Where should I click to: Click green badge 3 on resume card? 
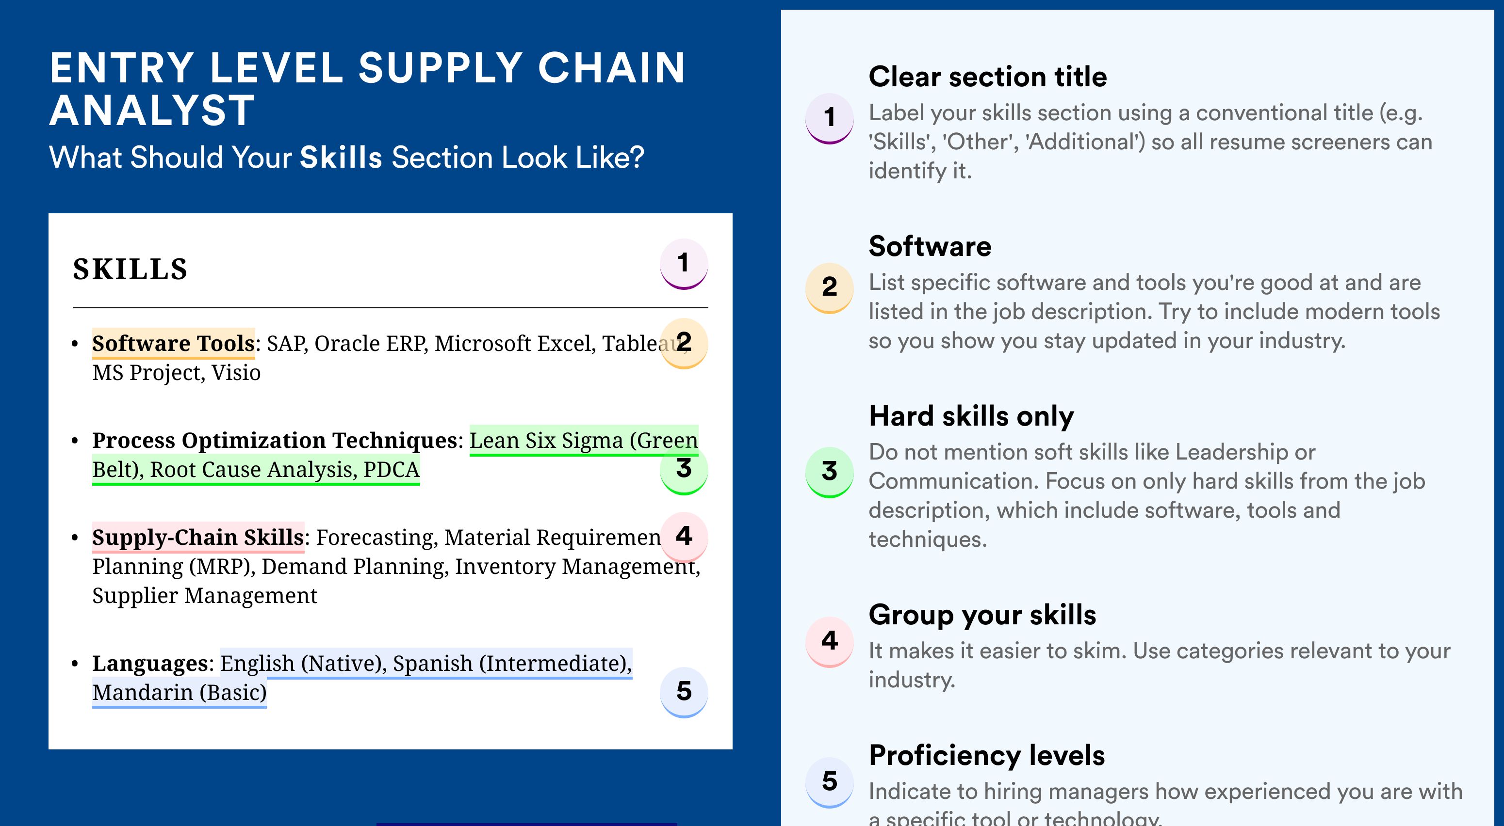pyautogui.click(x=684, y=470)
